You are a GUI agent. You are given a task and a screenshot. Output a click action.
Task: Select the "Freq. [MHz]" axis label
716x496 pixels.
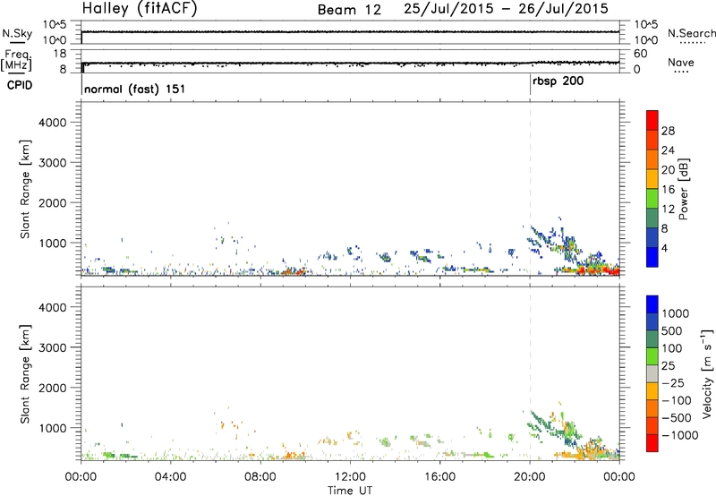pyautogui.click(x=17, y=61)
